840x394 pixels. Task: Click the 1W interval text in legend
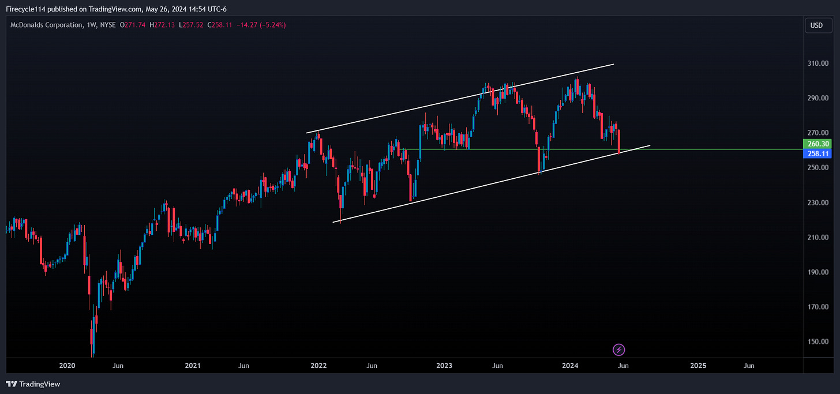pos(92,25)
